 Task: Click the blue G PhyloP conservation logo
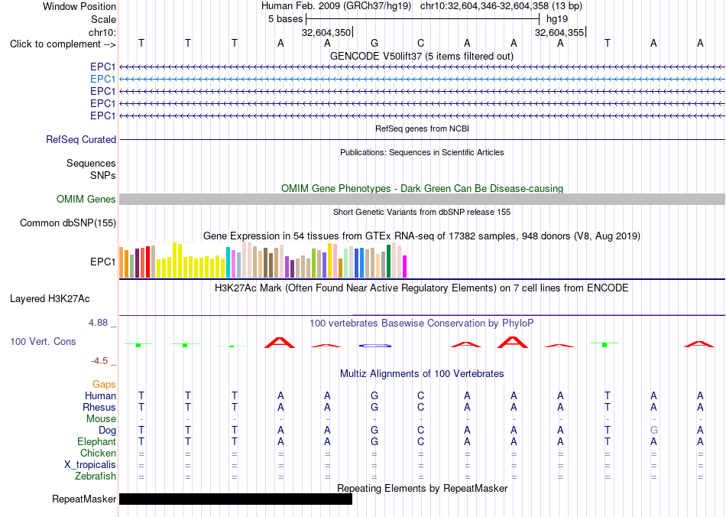(x=375, y=346)
